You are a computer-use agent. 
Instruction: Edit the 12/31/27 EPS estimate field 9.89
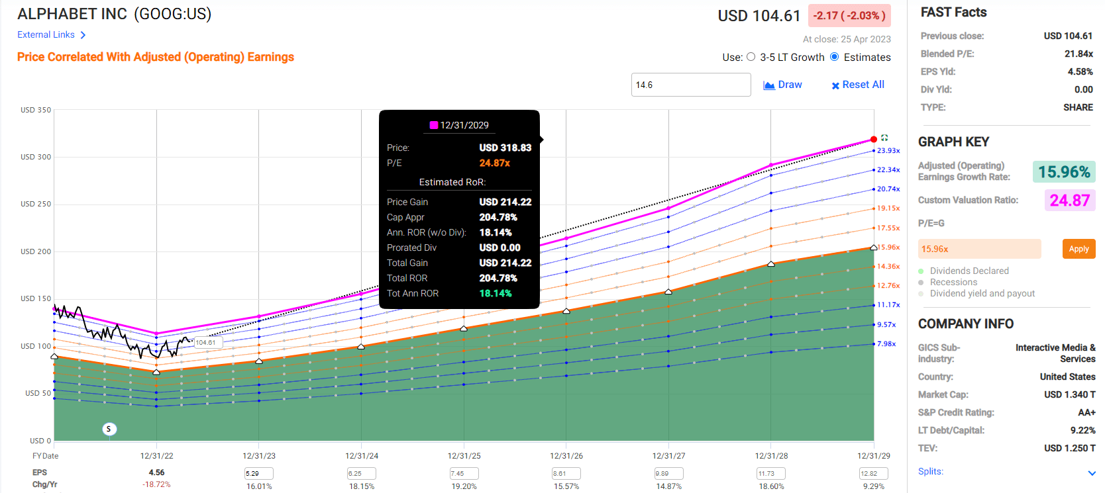(668, 473)
